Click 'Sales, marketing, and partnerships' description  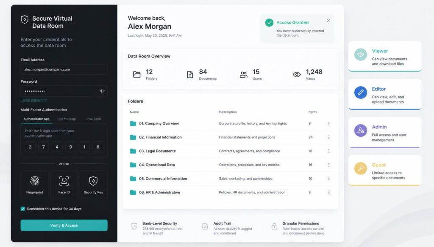coord(245,179)
